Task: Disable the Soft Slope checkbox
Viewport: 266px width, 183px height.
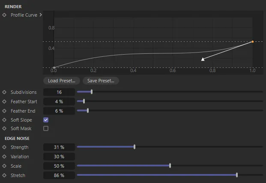Action: coord(46,120)
